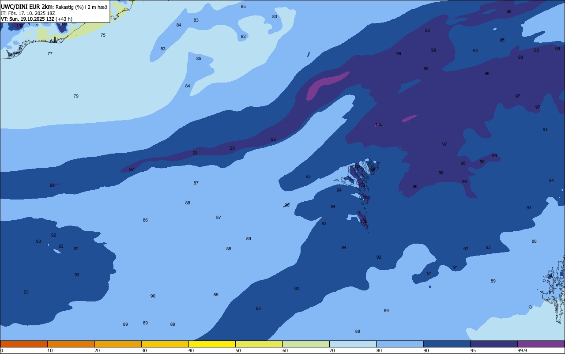Image resolution: width=565 pixels, height=354 pixels.
Task: Click the legend scale label '40'
Action: (191, 350)
